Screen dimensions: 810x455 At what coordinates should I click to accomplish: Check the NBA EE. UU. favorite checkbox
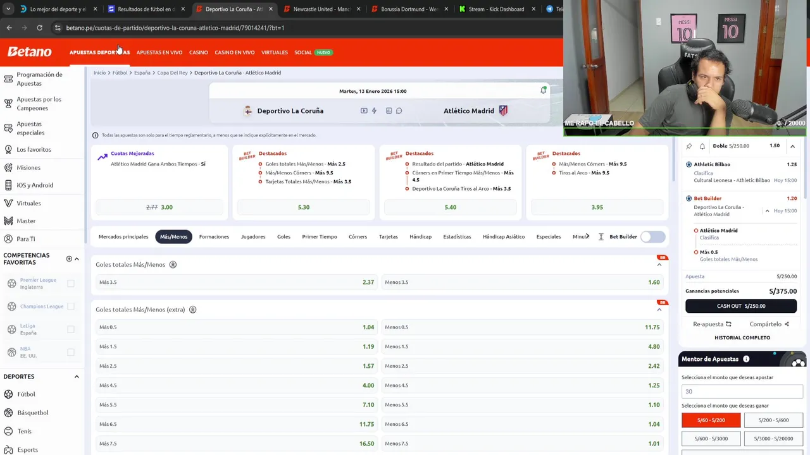click(71, 352)
